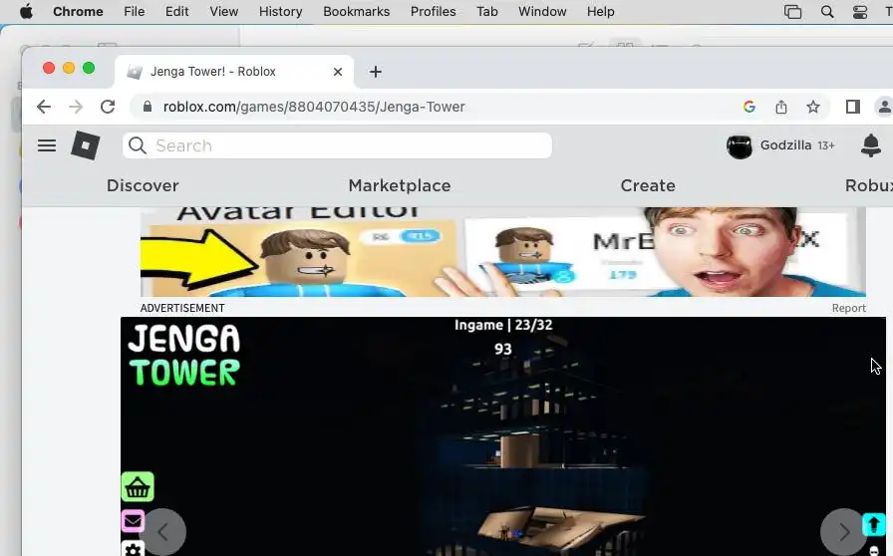
Task: Go to the Marketplace page
Action: [x=400, y=185]
